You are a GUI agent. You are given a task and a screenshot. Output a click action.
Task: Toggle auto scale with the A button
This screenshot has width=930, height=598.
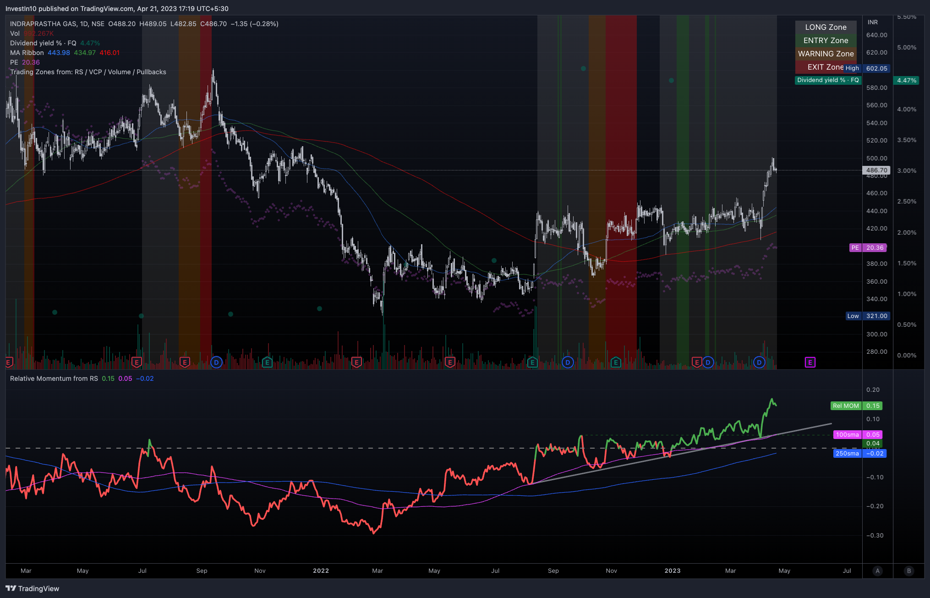(x=877, y=571)
